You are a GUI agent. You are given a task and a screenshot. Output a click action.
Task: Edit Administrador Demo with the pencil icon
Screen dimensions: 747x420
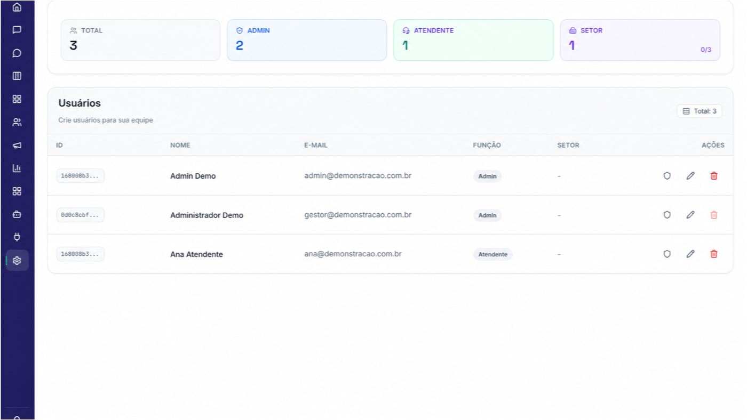(690, 215)
